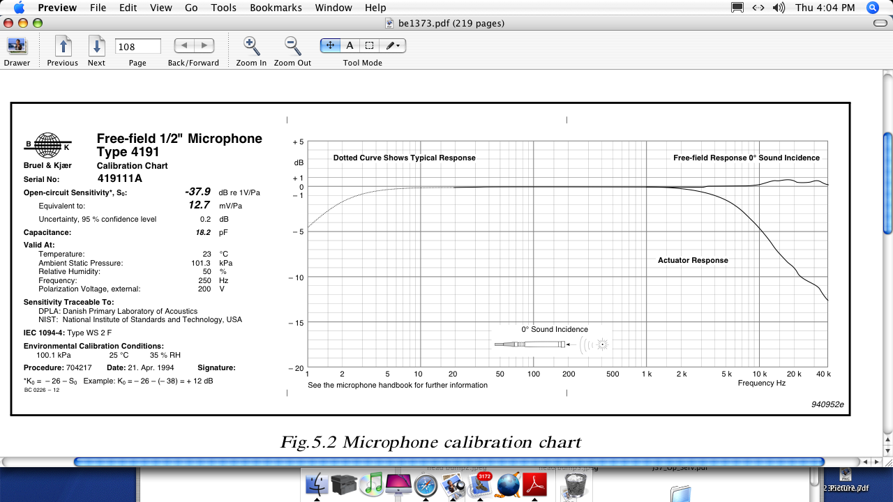The height and width of the screenshot is (502, 893).
Task: Click the display status icon in menu bar
Action: (x=737, y=8)
